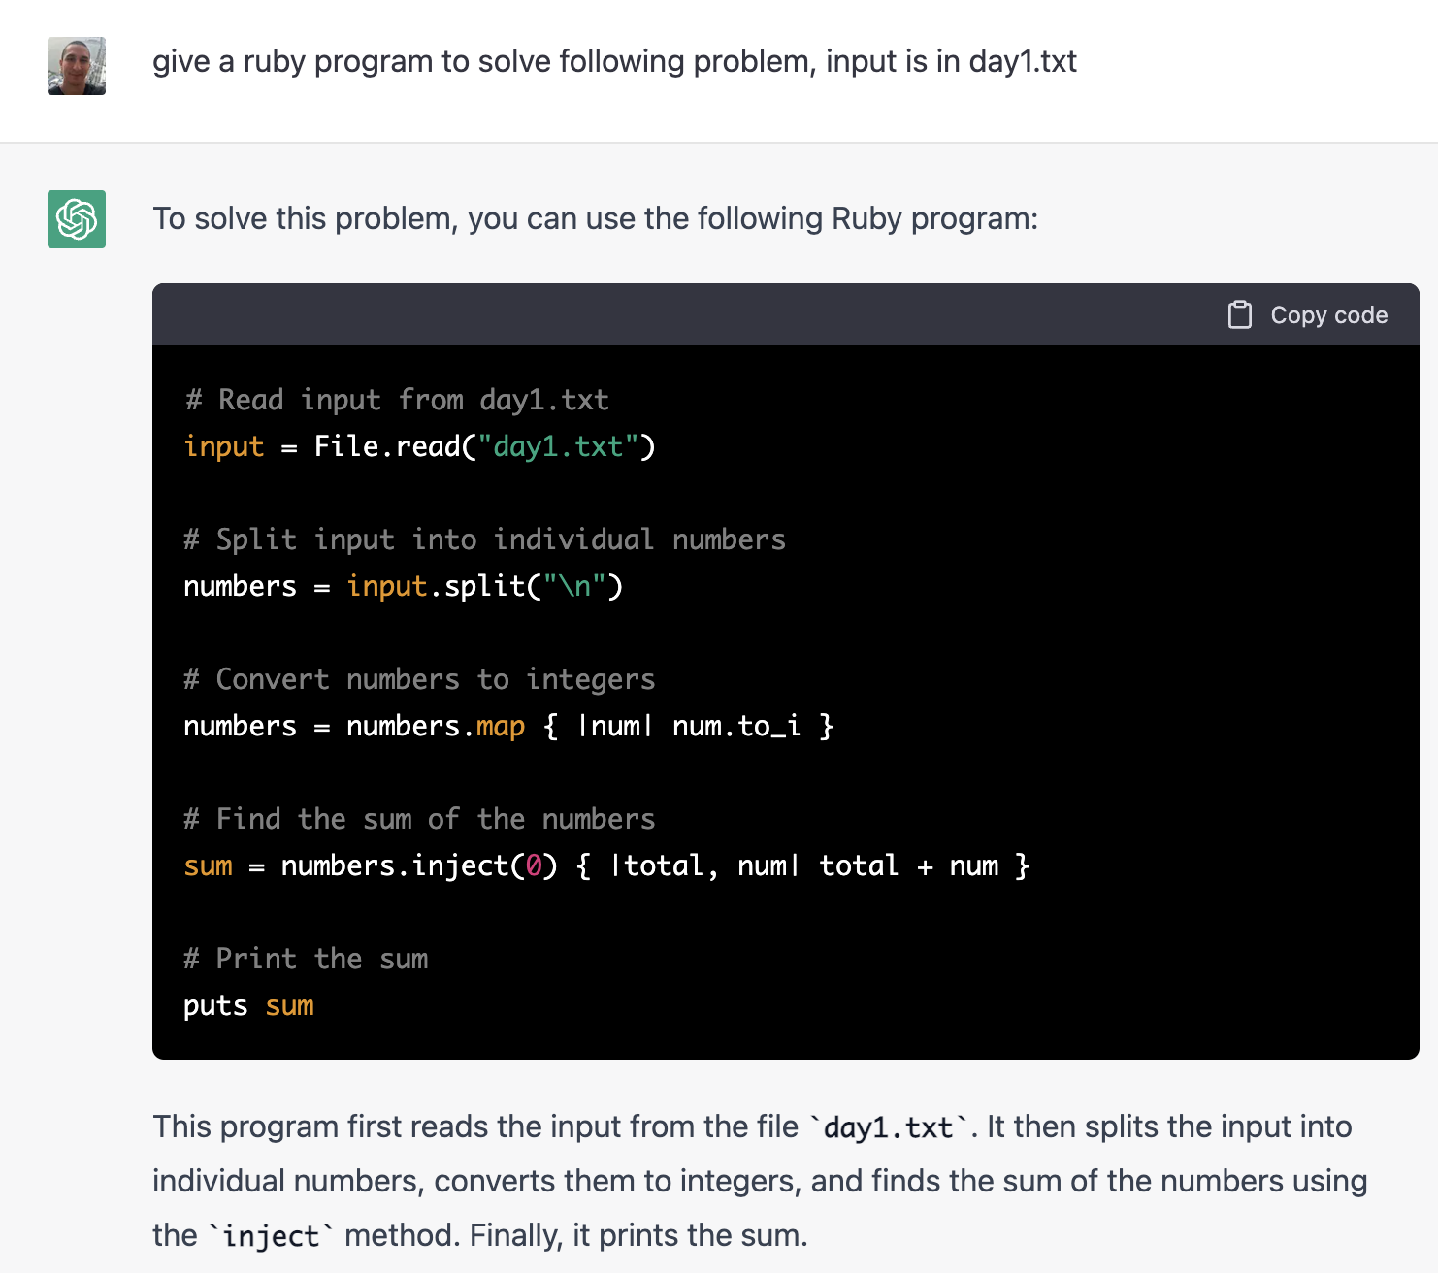Click the comment Convert numbers to integers
The height and width of the screenshot is (1273, 1438).
click(x=418, y=679)
